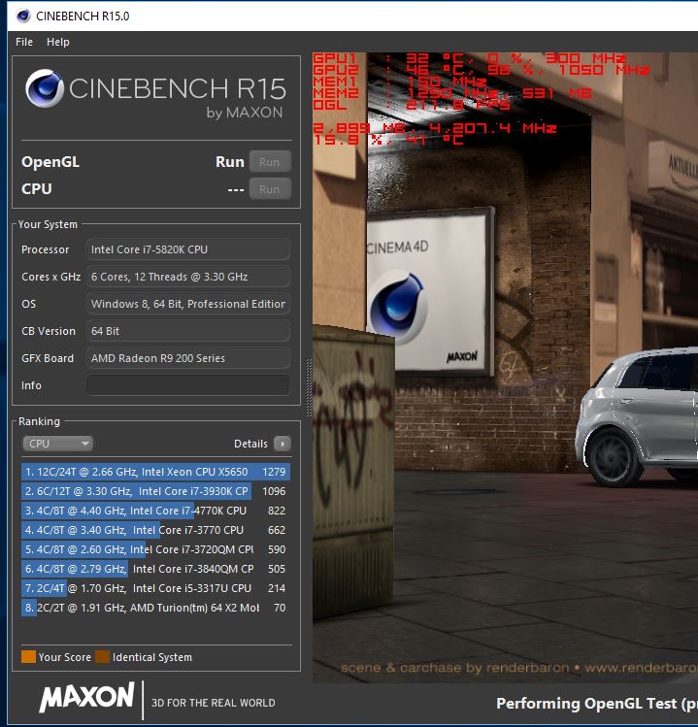Open the CPU ranking type dropdown
The width and height of the screenshot is (698, 727).
click(57, 444)
